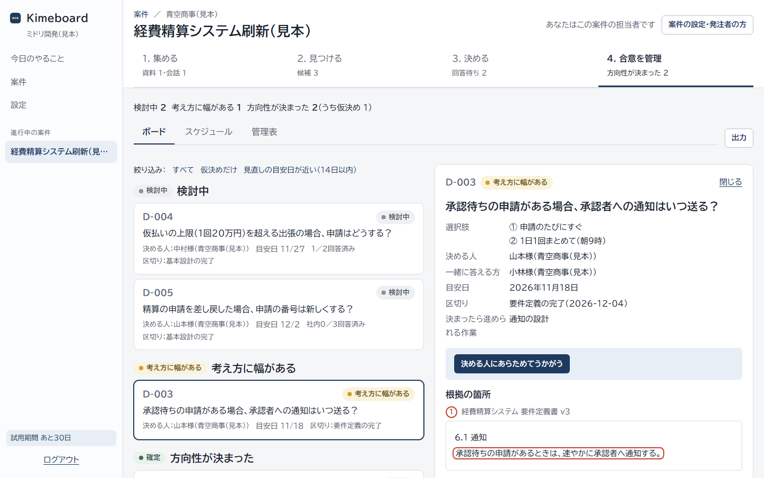Close the D-003 detail panel with 閉じる
This screenshot has width=764, height=478.
731,182
